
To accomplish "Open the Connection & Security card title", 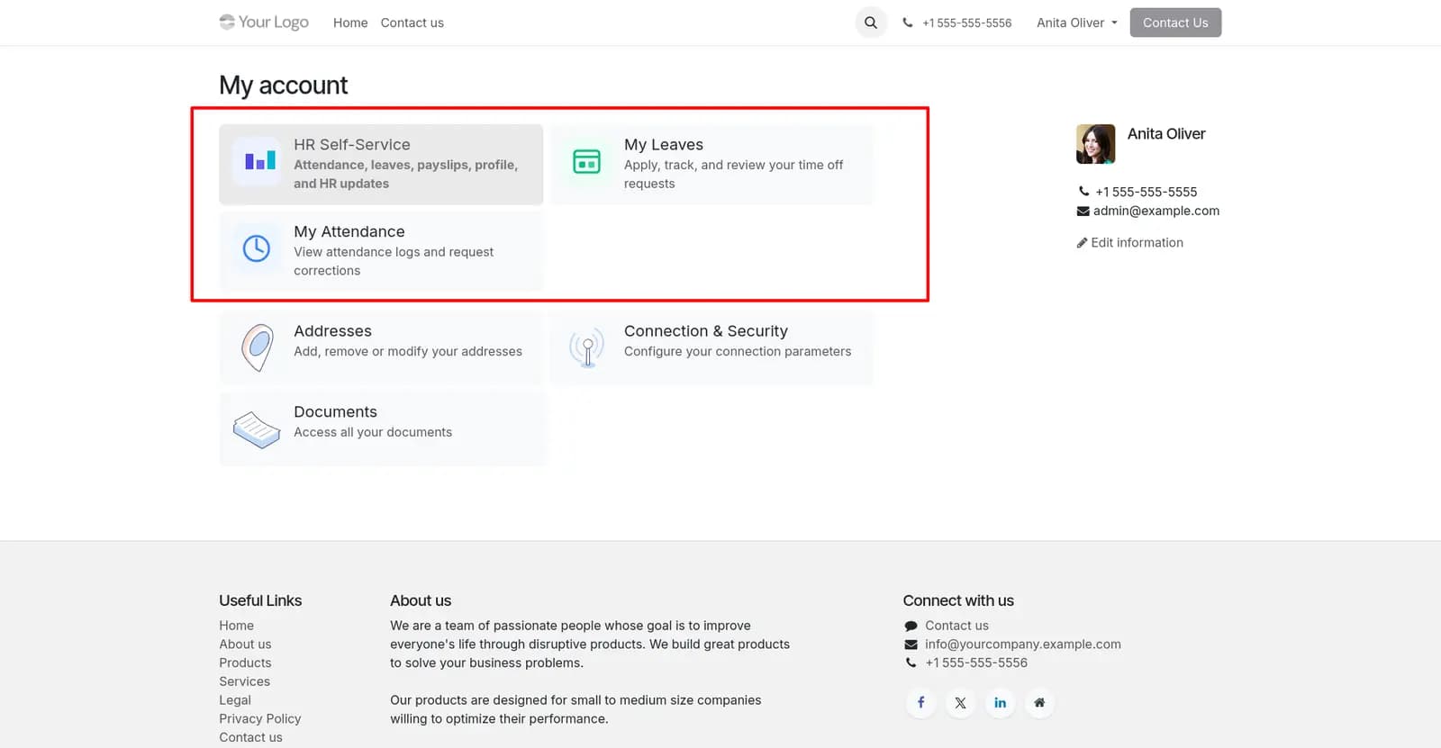I will (706, 331).
